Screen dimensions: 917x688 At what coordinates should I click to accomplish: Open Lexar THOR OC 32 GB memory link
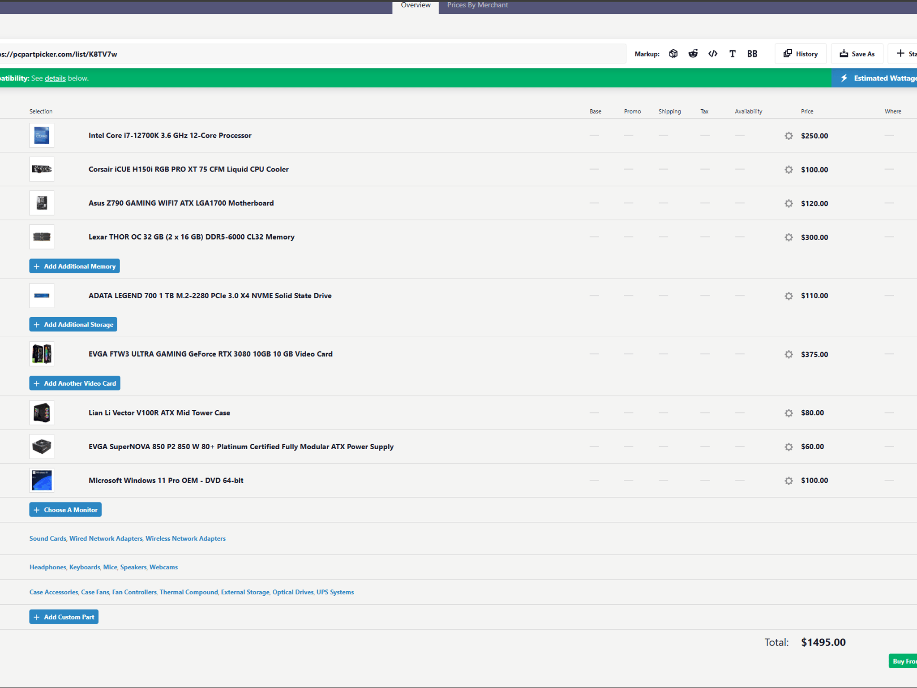click(x=192, y=237)
